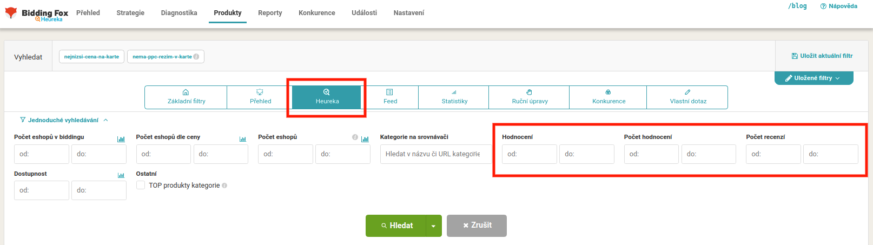
Task: Open chart icon for Počet eshopů v biddingu
Action: 121,139
